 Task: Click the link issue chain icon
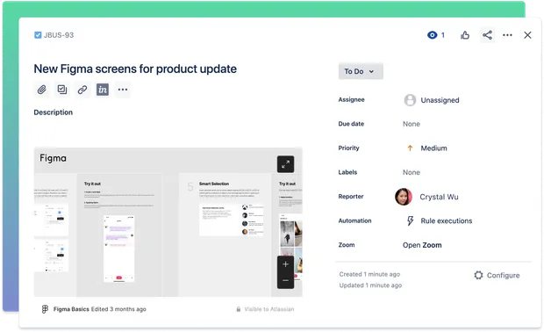tap(82, 90)
